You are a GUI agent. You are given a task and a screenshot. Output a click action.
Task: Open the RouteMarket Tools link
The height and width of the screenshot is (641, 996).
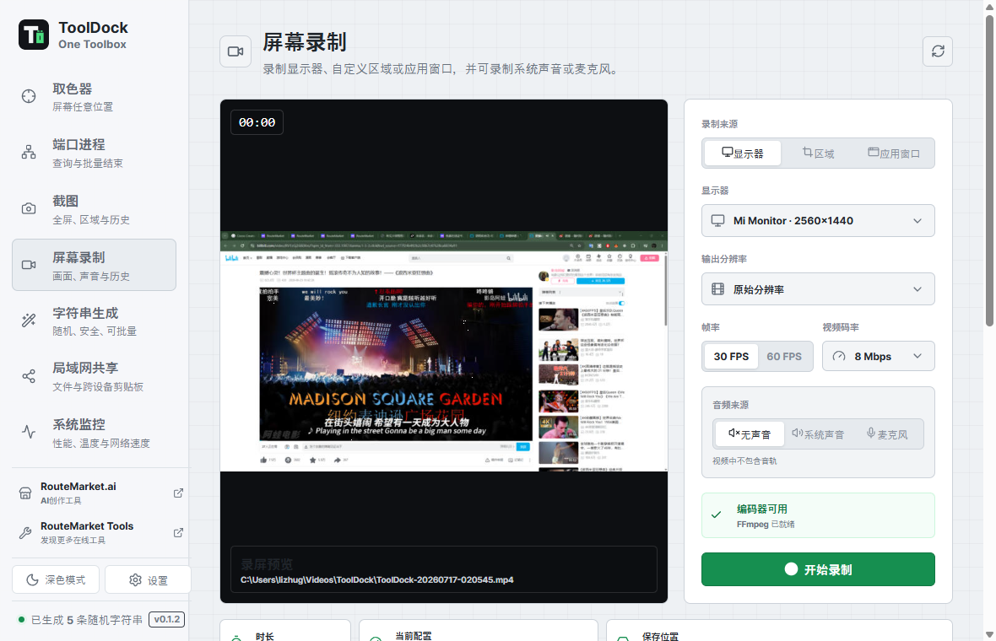[x=100, y=533]
